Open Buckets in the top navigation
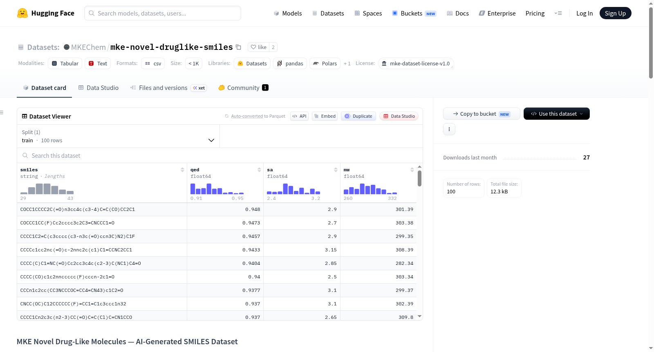Screen dimensions: 654x352 tap(414, 13)
